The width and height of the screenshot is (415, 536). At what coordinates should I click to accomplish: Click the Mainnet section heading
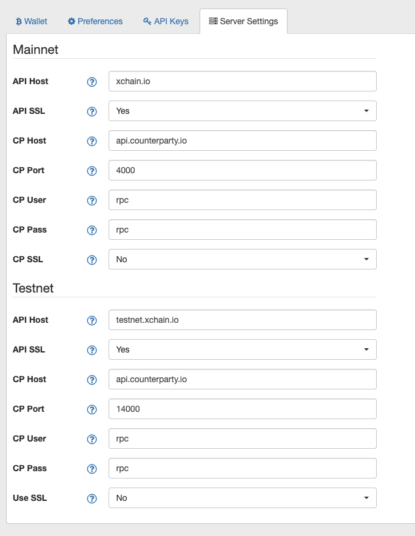pyautogui.click(x=36, y=50)
